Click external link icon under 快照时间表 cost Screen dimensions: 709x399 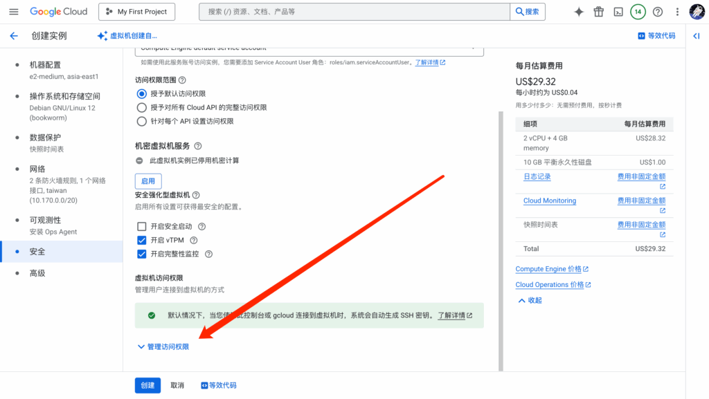click(663, 234)
